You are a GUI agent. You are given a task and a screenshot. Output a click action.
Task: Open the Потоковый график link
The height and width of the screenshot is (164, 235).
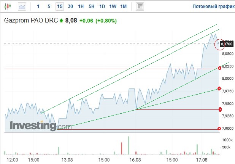click(213, 6)
